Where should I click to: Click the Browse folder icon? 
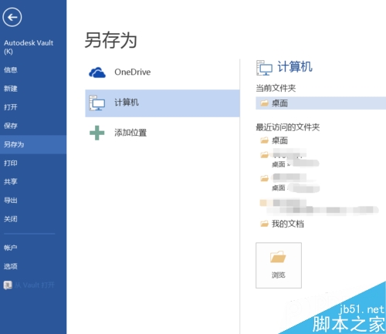tap(278, 257)
